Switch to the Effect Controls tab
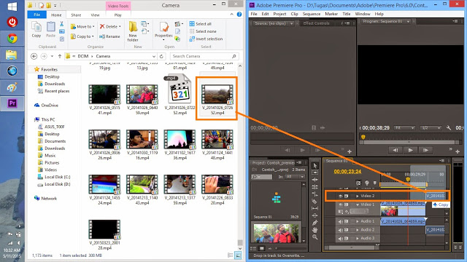The width and height of the screenshot is (467, 262). coord(316,23)
